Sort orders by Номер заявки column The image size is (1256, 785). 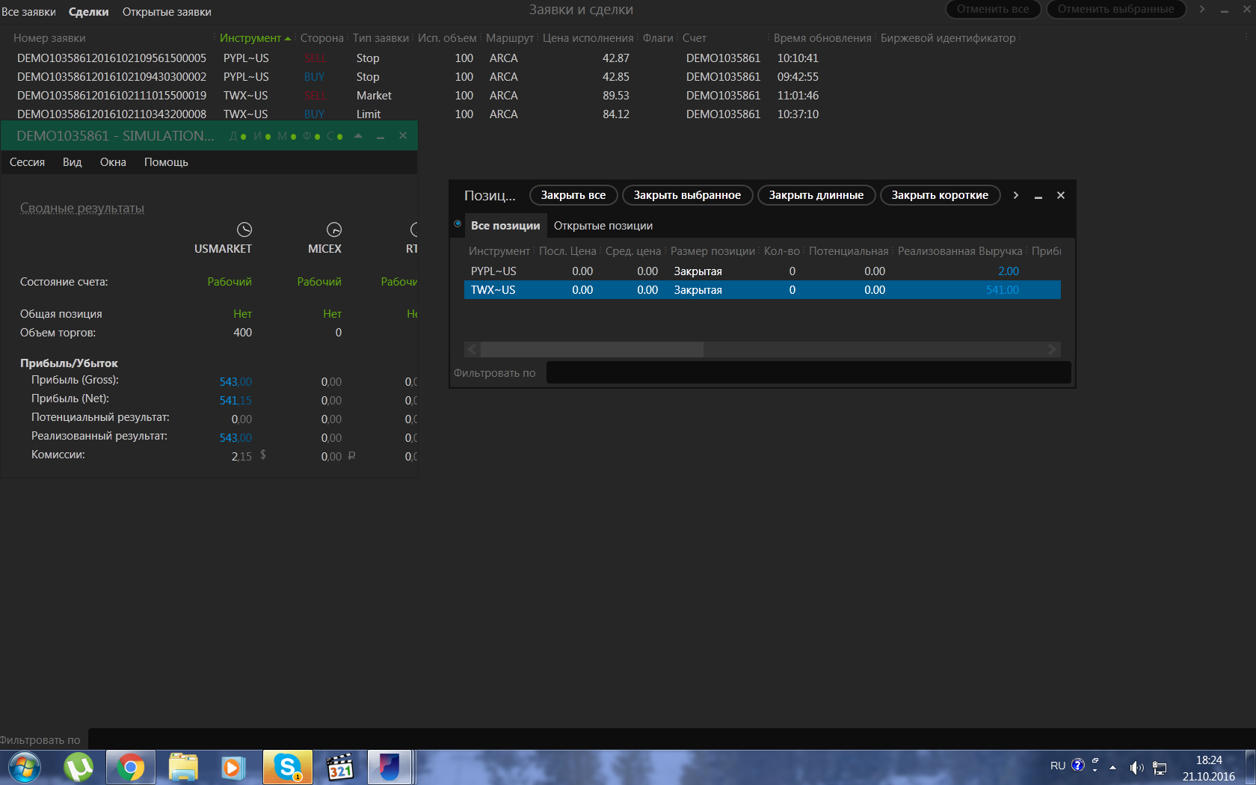pyautogui.click(x=49, y=38)
